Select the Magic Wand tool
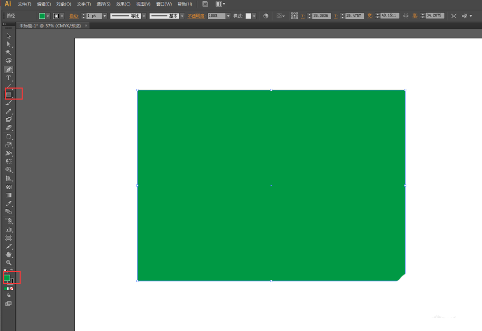The image size is (482, 331). (8, 53)
